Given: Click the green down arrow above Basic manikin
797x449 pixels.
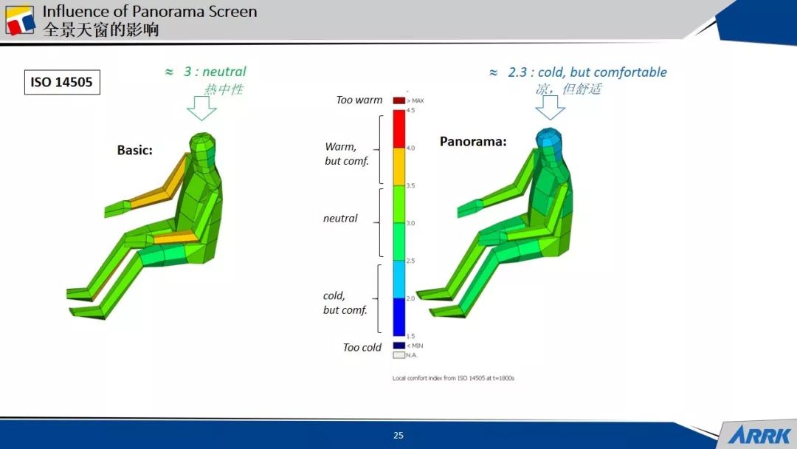Looking at the screenshot, I should point(201,108).
